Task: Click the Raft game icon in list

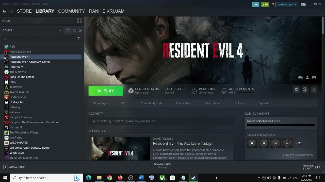Action: point(6,47)
